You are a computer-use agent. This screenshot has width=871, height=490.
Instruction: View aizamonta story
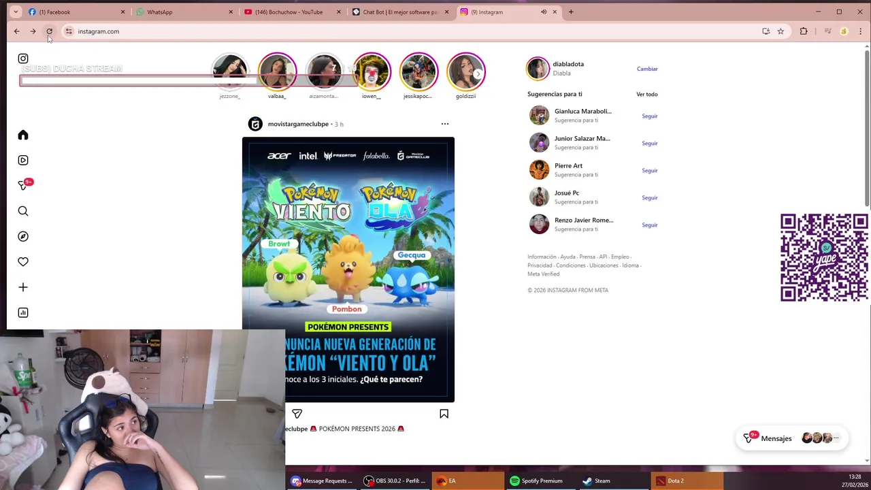(324, 71)
